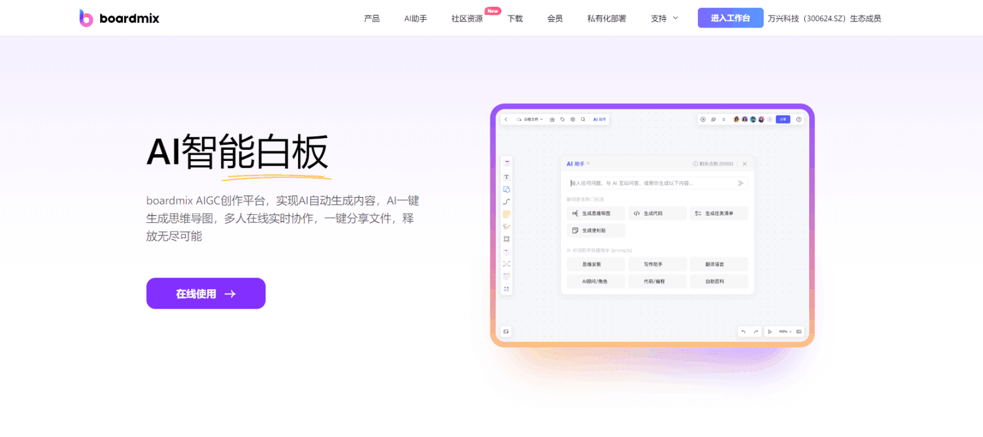Select the AI顾问/角色 prompt
Viewport: 983px width, 437px height.
click(596, 282)
